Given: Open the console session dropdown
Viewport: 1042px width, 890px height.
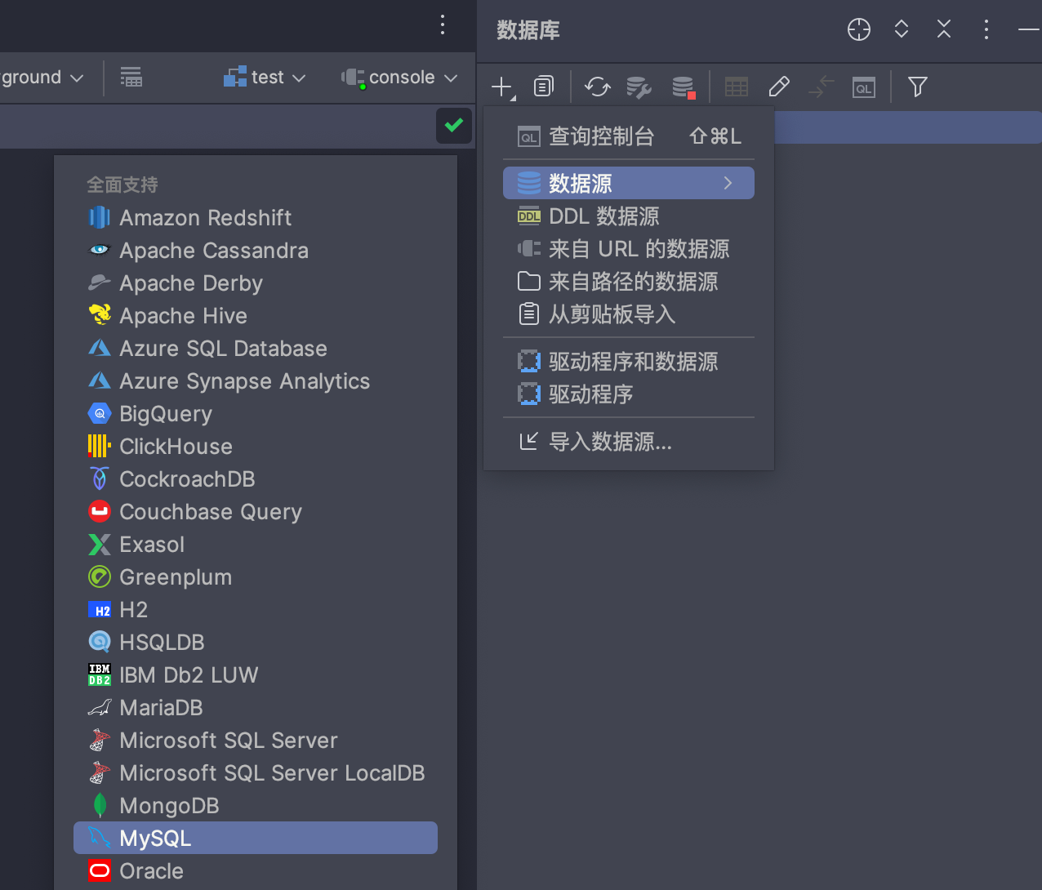Looking at the screenshot, I should [x=399, y=77].
